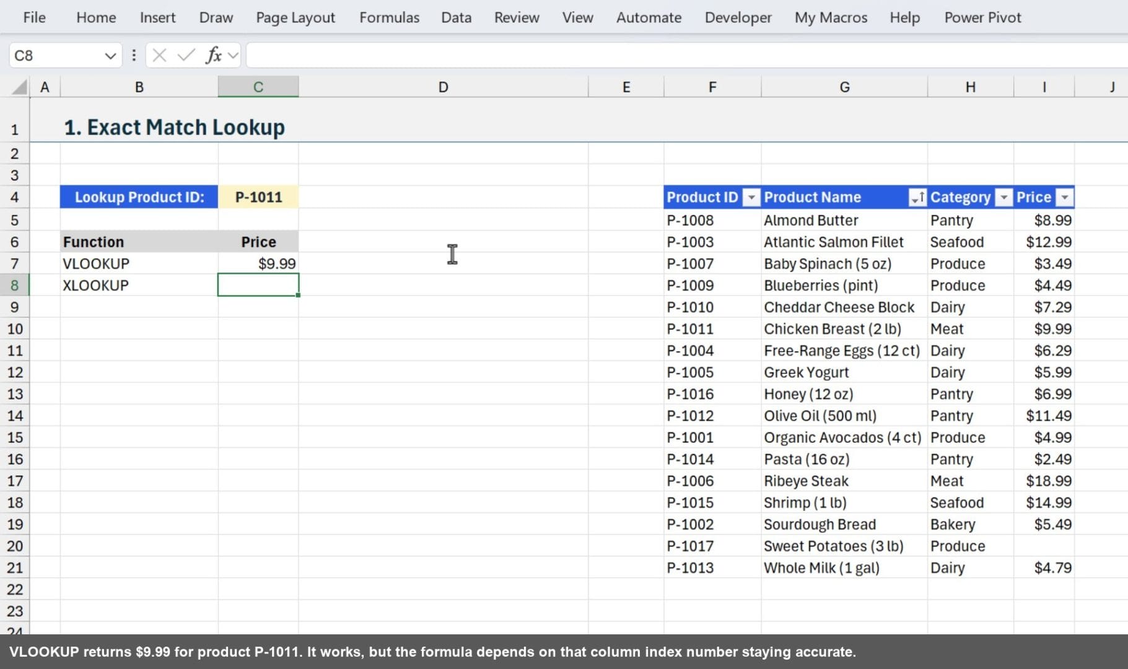Select the Developer ribbon tab
This screenshot has width=1128, height=669.
click(737, 17)
